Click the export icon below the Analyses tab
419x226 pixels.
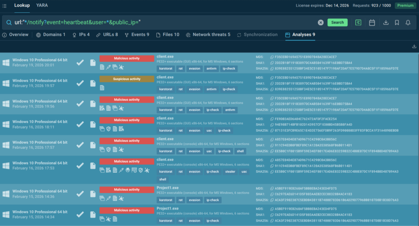[414, 46]
